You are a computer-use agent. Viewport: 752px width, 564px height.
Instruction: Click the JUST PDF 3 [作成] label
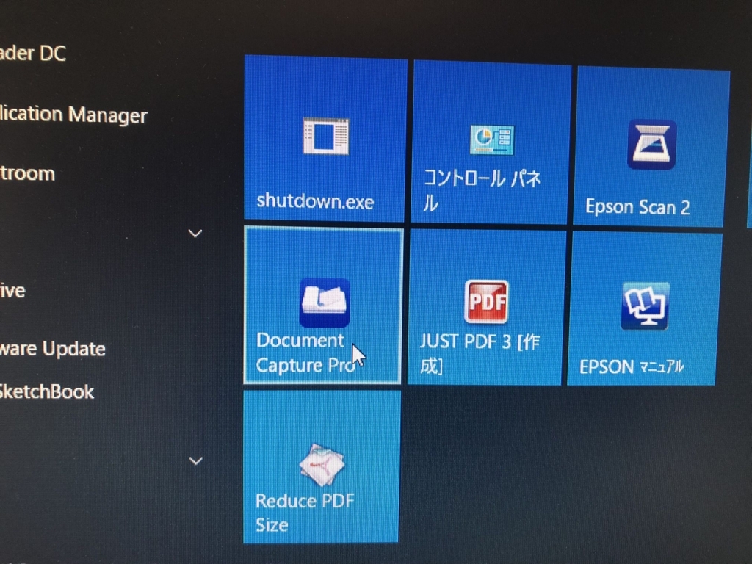[480, 354]
